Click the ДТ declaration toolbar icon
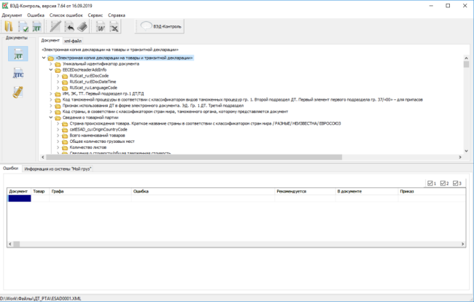The width and height of the screenshot is (474, 302). pos(36,26)
